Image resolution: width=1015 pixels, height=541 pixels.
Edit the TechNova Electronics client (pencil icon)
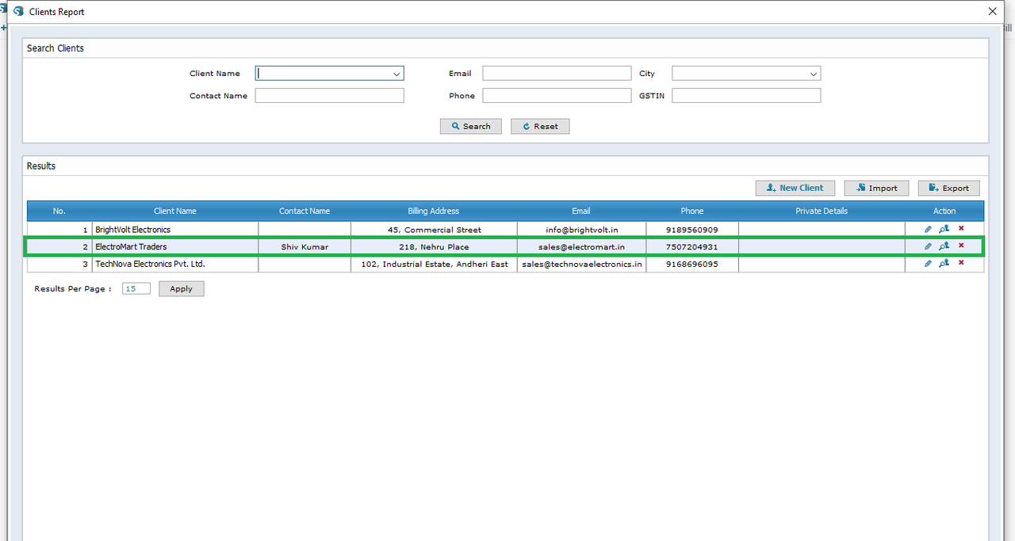tap(928, 264)
